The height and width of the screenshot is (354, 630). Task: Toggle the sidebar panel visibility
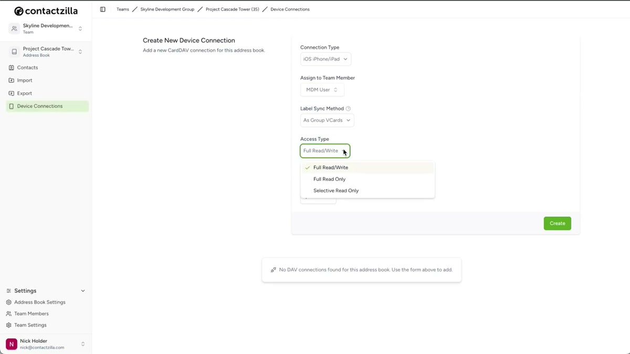[102, 9]
